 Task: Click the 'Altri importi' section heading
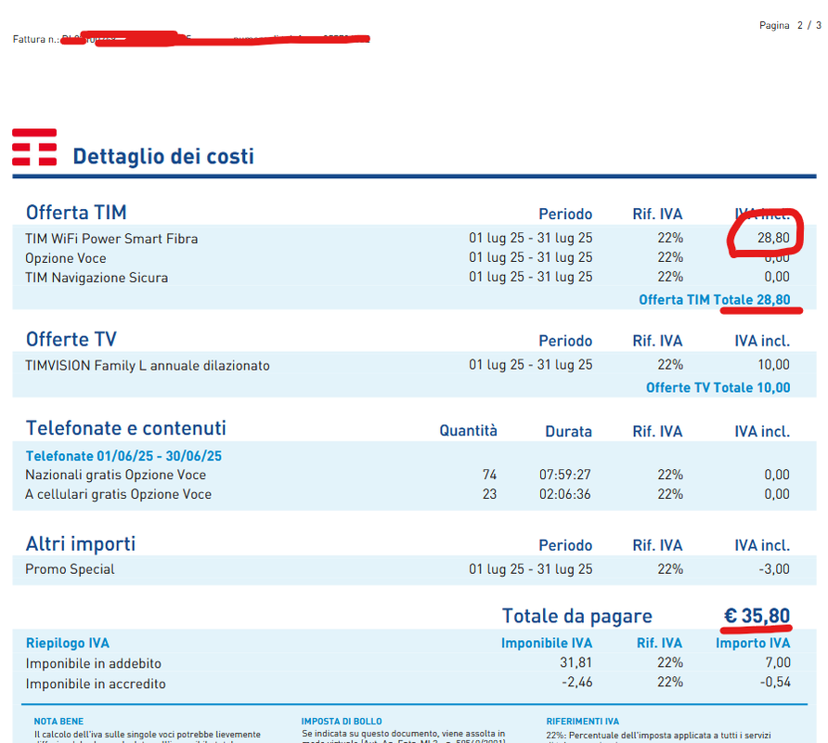[81, 543]
